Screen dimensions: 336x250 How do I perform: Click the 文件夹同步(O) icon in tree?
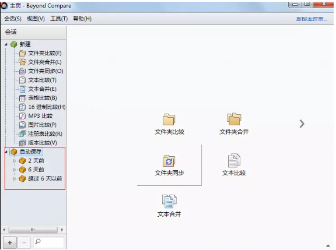22,71
